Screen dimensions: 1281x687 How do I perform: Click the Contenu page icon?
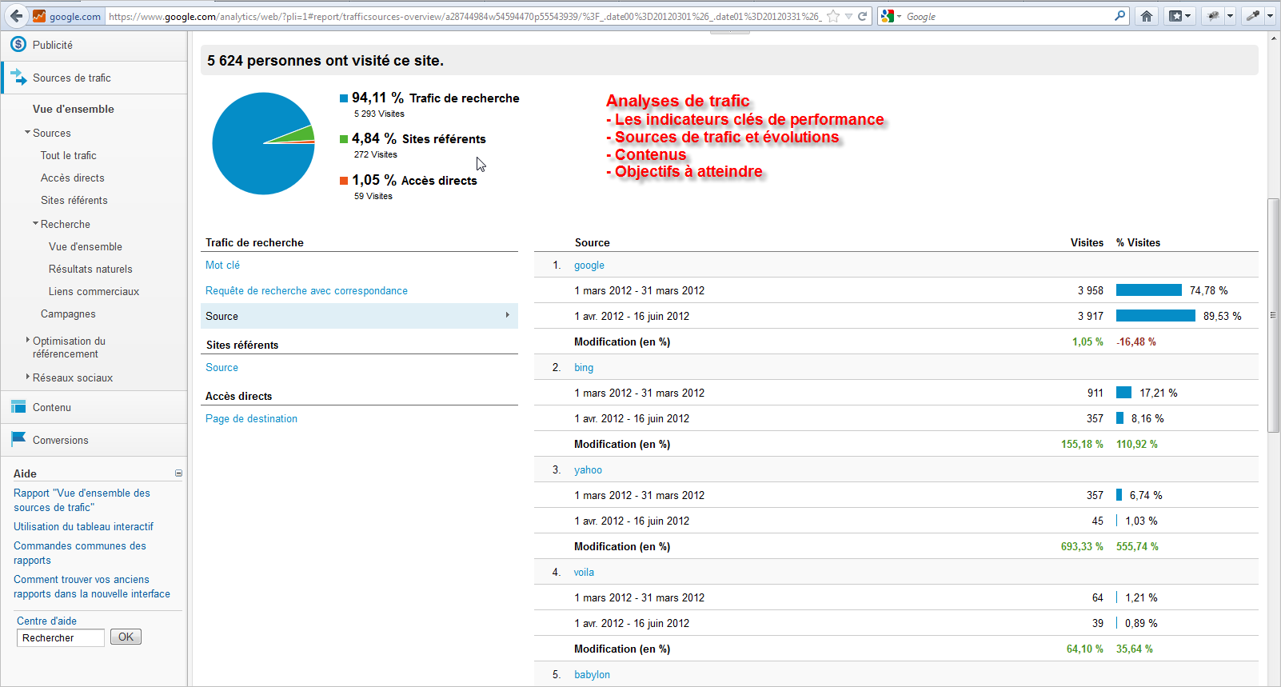pos(18,407)
